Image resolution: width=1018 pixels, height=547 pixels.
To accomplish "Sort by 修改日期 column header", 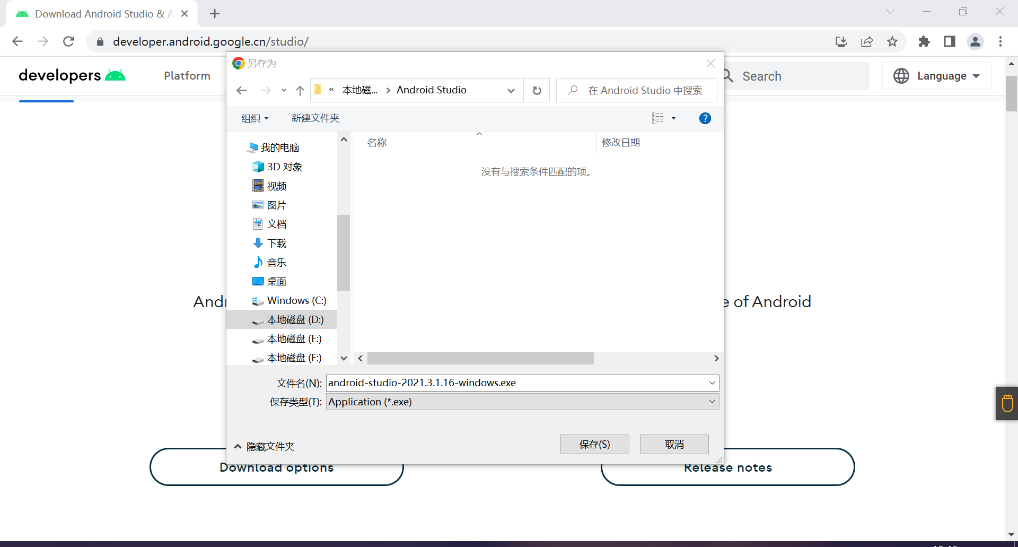I will 621,143.
